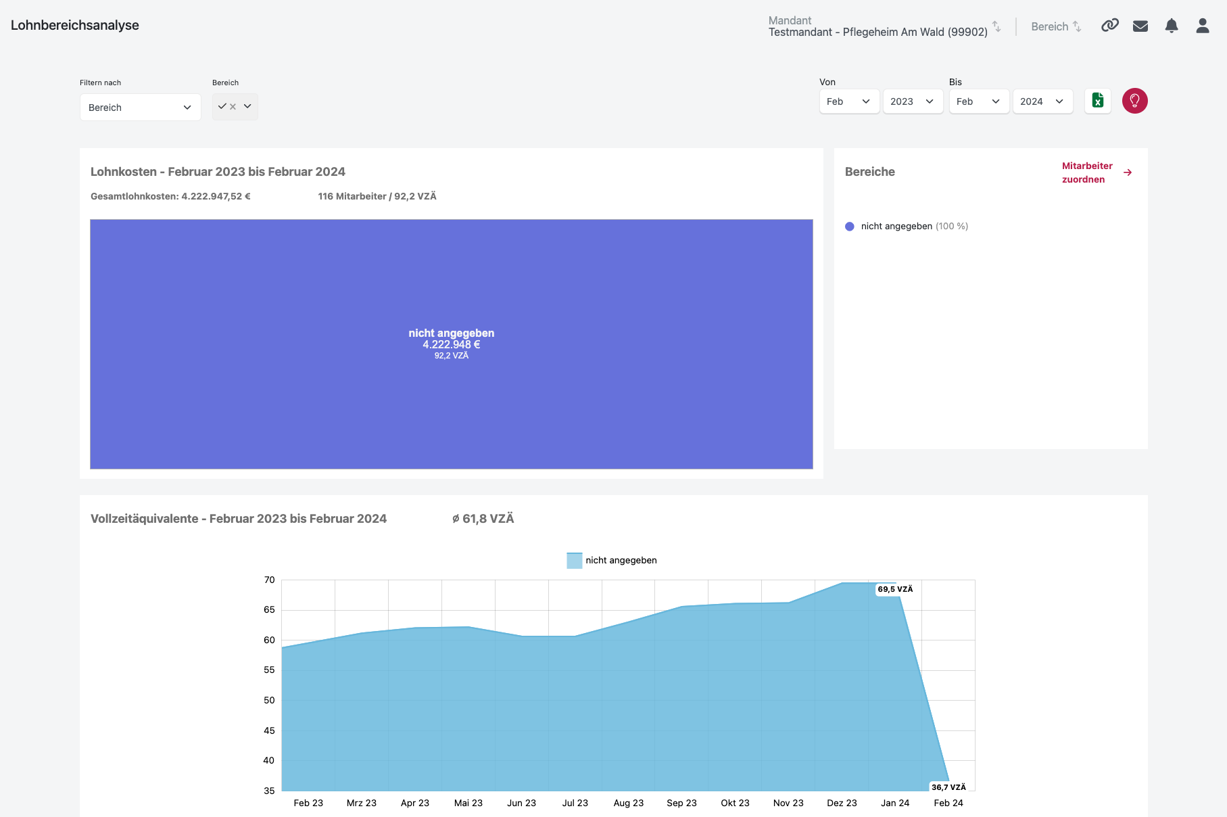
Task: Open the user profile icon
Action: pos(1202,26)
